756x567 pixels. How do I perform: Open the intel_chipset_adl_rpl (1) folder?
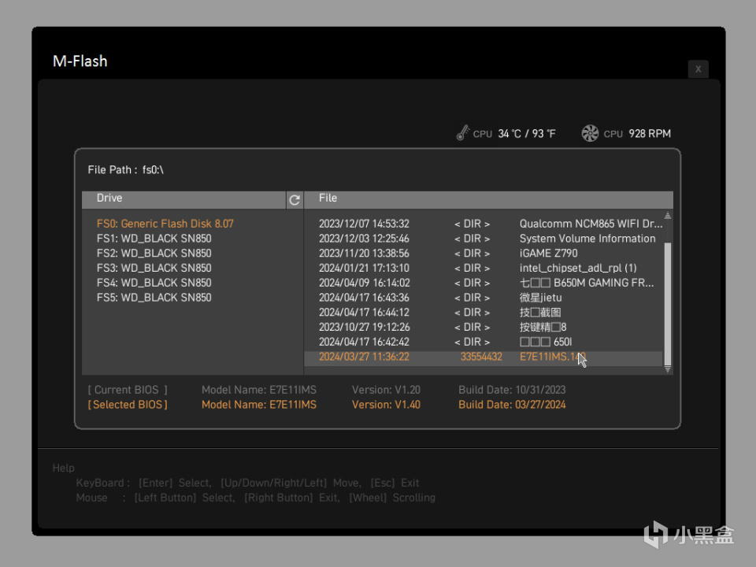point(578,268)
